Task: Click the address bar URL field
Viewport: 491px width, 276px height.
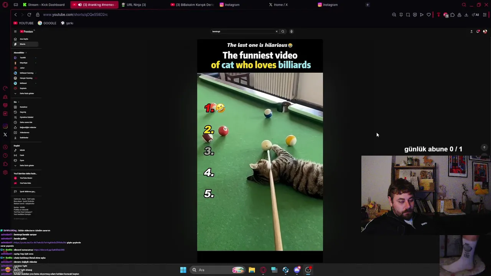Action: [x=75, y=15]
